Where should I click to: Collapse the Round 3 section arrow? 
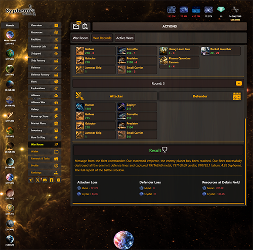(239, 83)
